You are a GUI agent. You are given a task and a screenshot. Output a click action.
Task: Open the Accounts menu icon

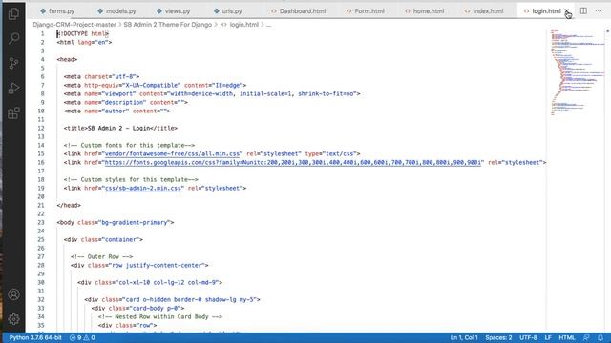[x=13, y=294]
